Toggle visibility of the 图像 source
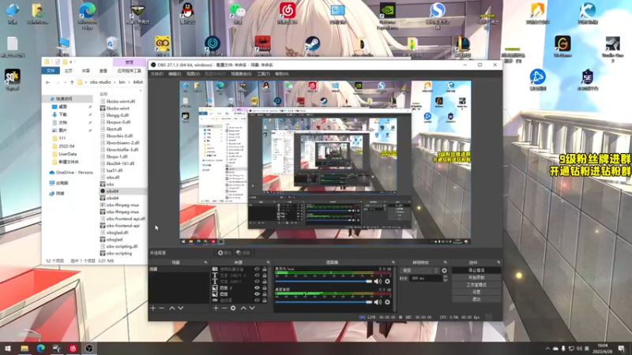 pyautogui.click(x=257, y=294)
